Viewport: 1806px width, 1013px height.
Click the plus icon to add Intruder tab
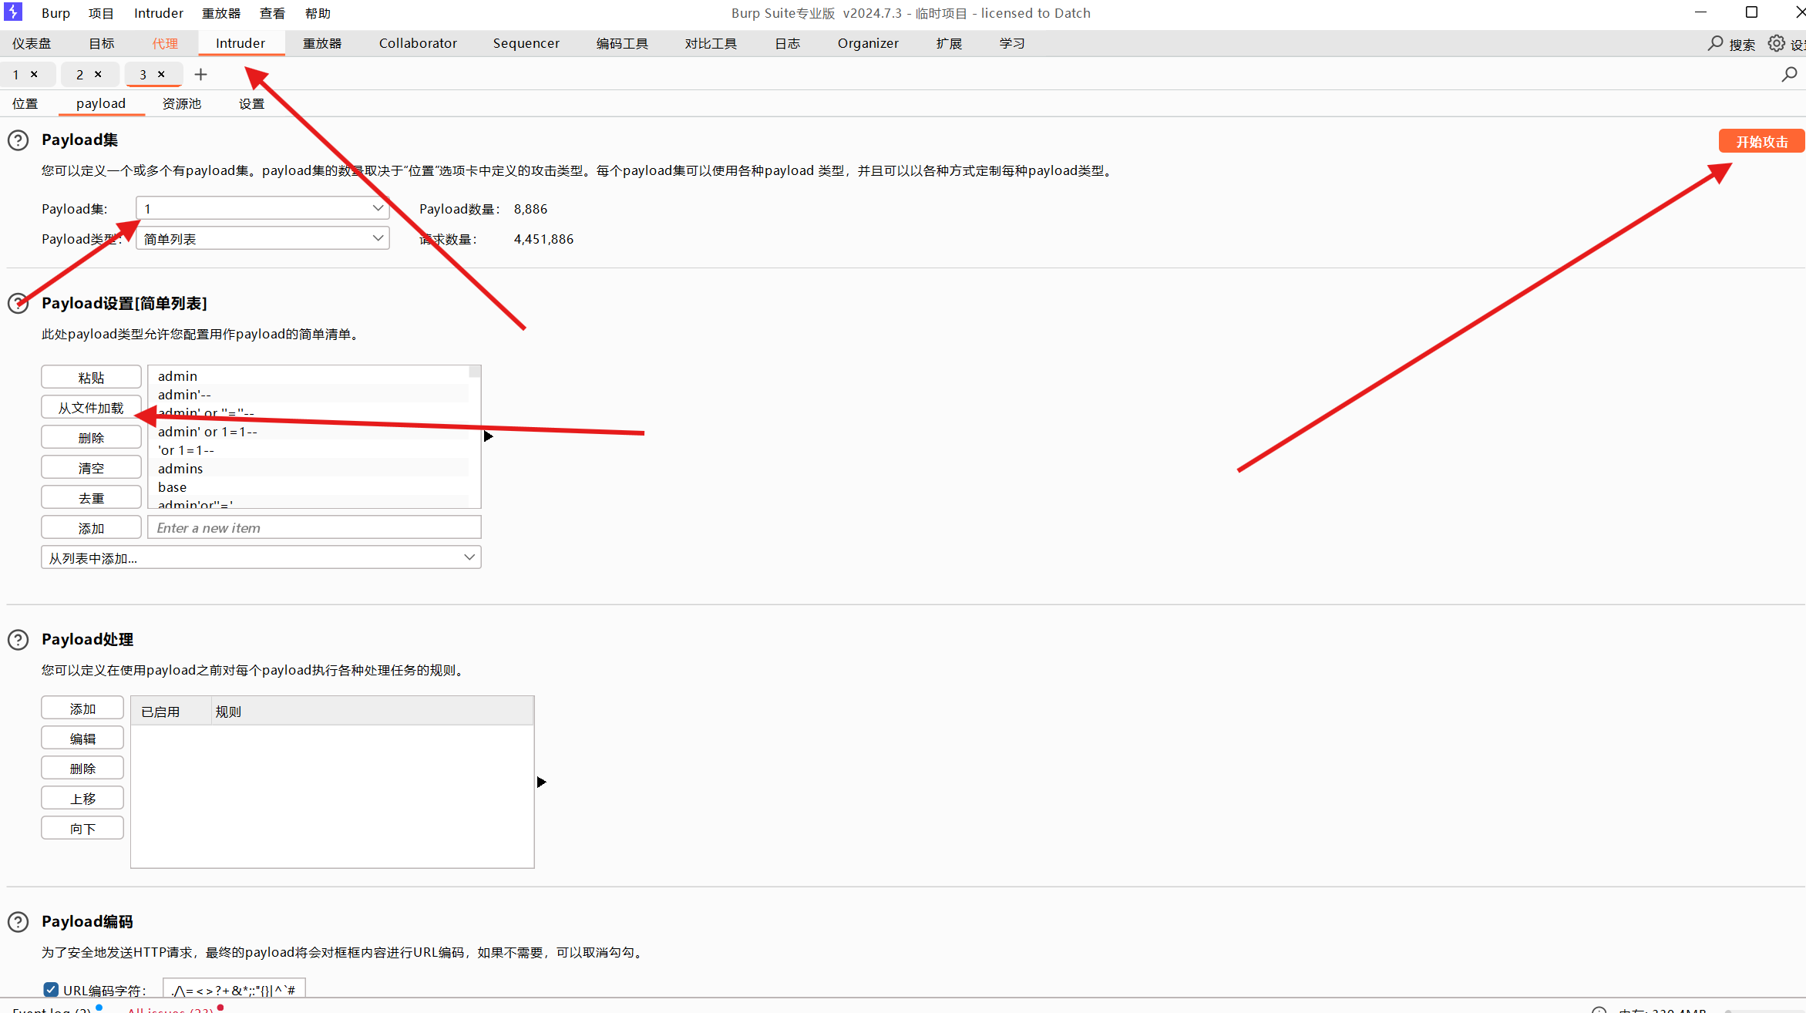tap(200, 74)
